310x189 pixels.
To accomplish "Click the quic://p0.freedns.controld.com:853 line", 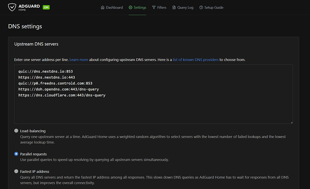I will pyautogui.click(x=55, y=83).
